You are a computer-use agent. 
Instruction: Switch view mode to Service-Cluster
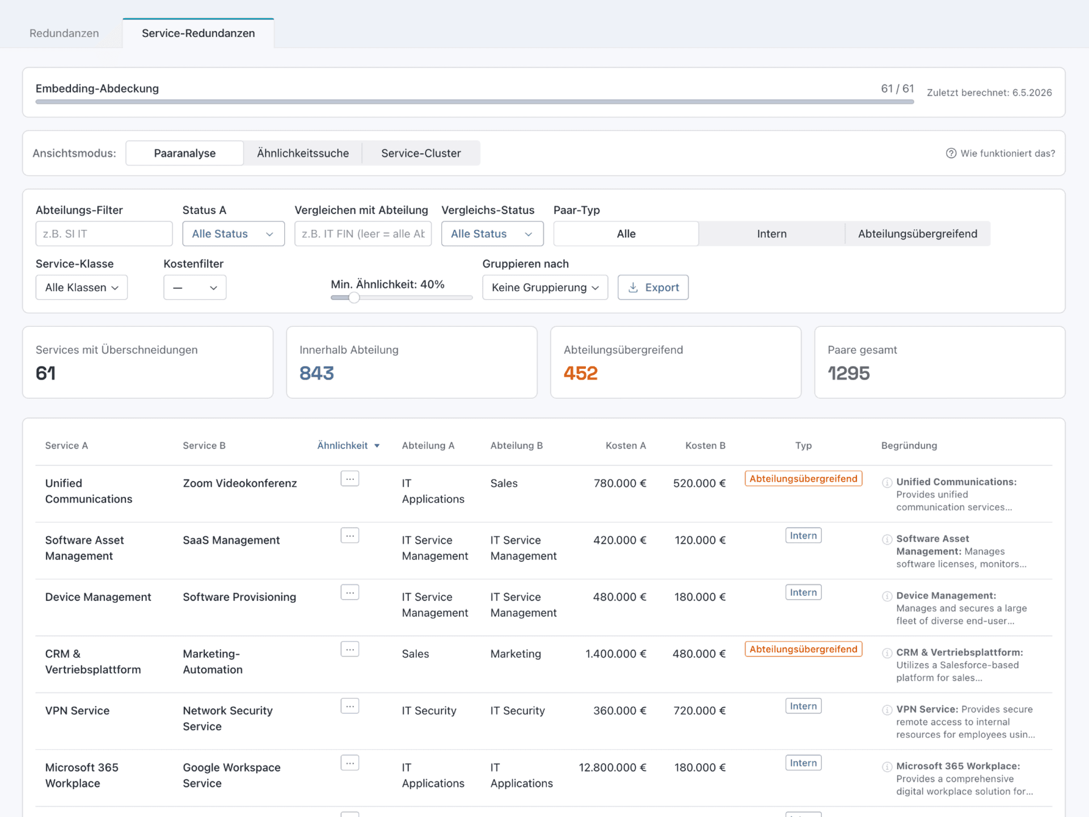pos(421,153)
